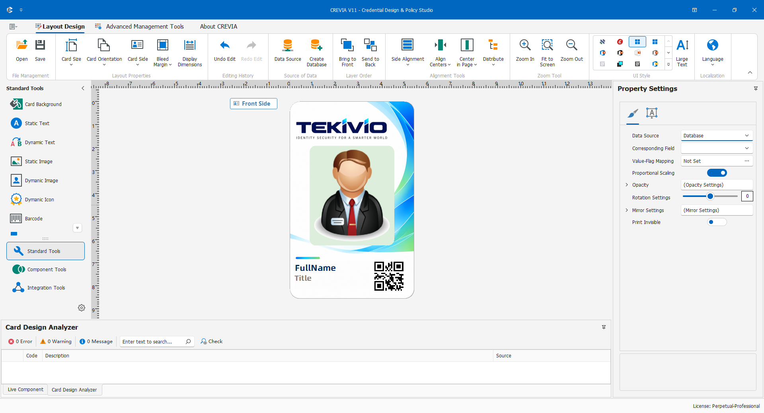Open the Component Tools group

[x=46, y=269]
